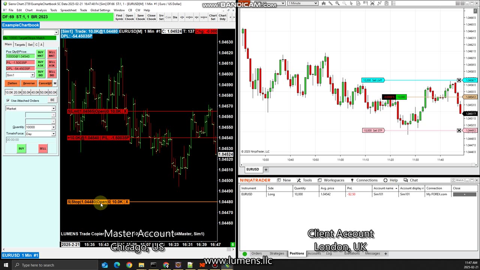Select the NinjaTrader drawing pencil tool
Screen dimensions: 480x270
(330, 3)
